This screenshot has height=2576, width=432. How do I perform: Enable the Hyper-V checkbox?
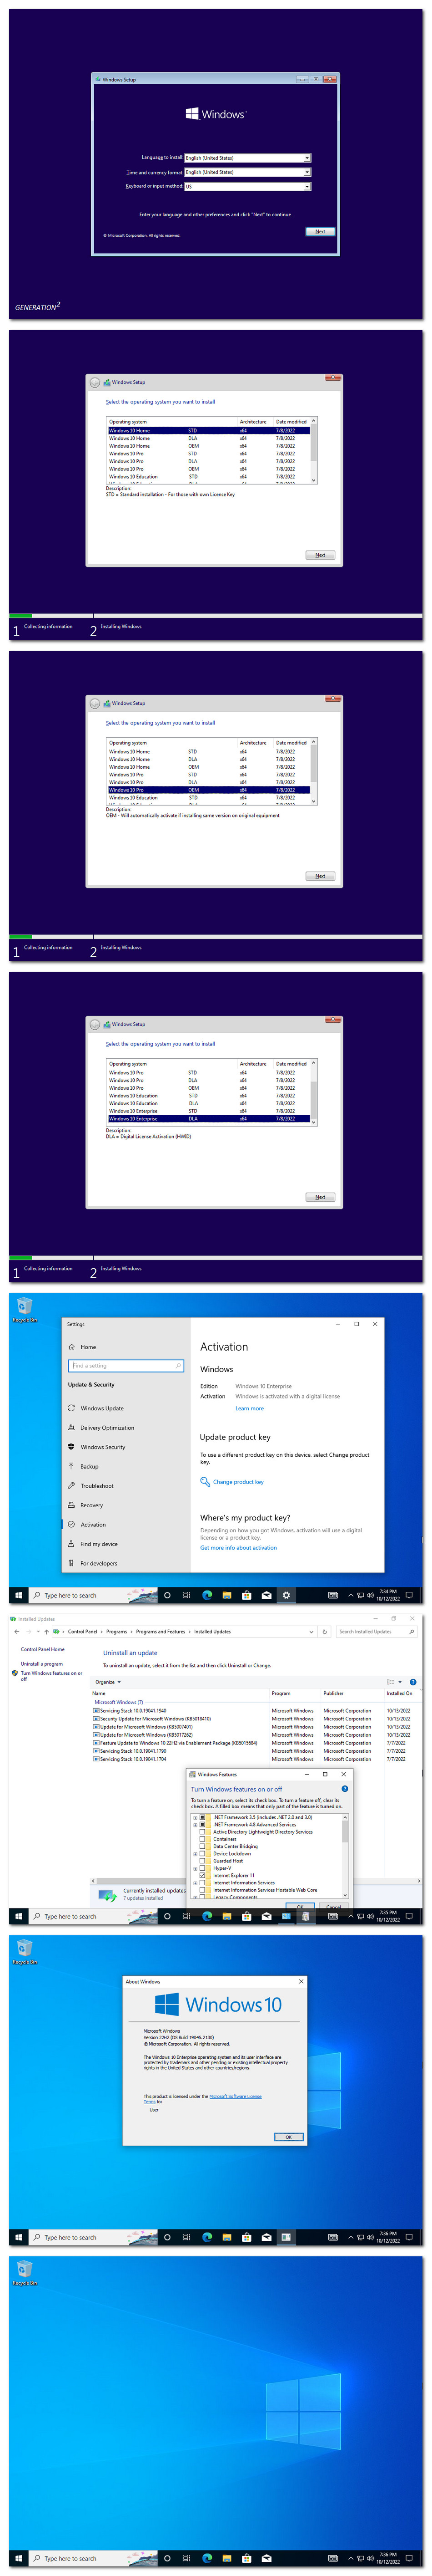(202, 1868)
